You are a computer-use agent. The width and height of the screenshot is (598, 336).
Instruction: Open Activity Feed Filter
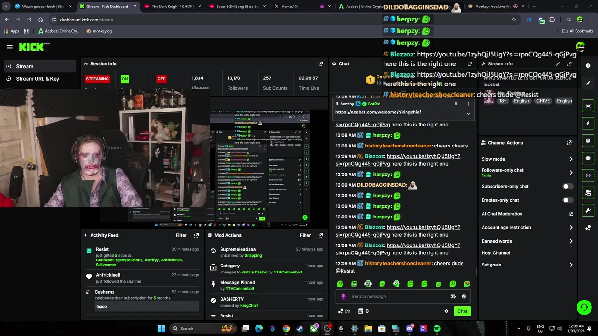(181, 235)
